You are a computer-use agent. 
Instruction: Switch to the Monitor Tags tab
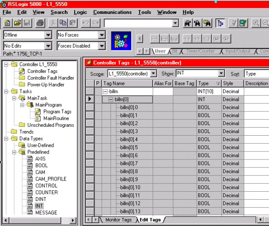point(118,220)
